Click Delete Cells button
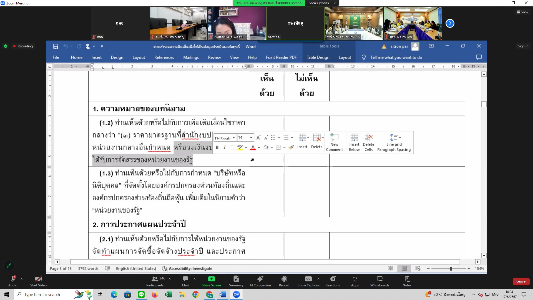 (x=368, y=142)
